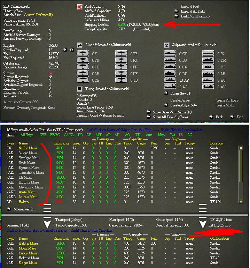Image resolution: width=250 pixels, height=268 pixels.
Task: Toggle Mouseover On setting
Action: (x=21, y=209)
